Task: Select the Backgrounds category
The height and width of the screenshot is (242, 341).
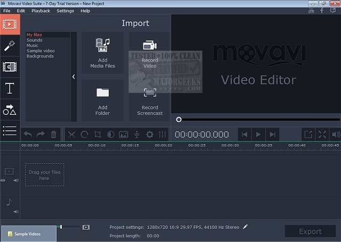Action: coord(40,56)
